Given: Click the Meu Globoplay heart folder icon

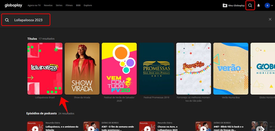Looking at the screenshot, I should click(225, 5).
